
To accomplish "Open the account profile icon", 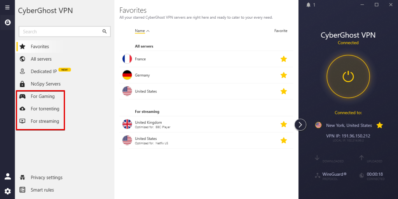I will pos(7,176).
